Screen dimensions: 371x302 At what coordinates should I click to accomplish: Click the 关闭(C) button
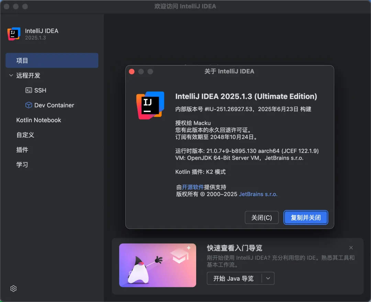point(261,217)
